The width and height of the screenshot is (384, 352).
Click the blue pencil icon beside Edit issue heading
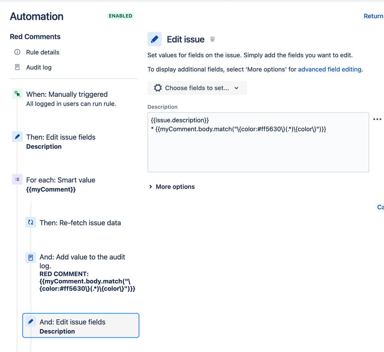(x=154, y=39)
